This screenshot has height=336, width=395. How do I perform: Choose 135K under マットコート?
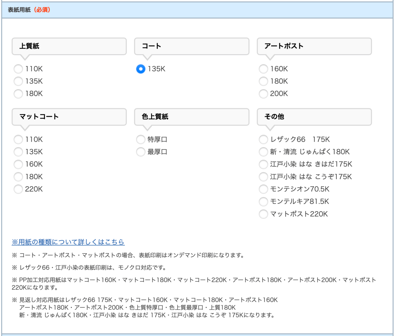coord(18,152)
